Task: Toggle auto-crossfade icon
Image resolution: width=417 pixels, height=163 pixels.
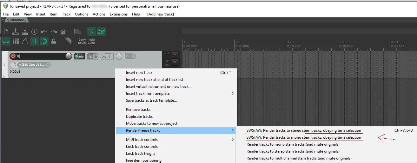Action: 92,32
